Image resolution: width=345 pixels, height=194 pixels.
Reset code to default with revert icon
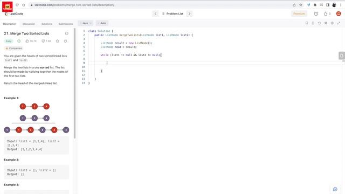pyautogui.click(x=319, y=23)
